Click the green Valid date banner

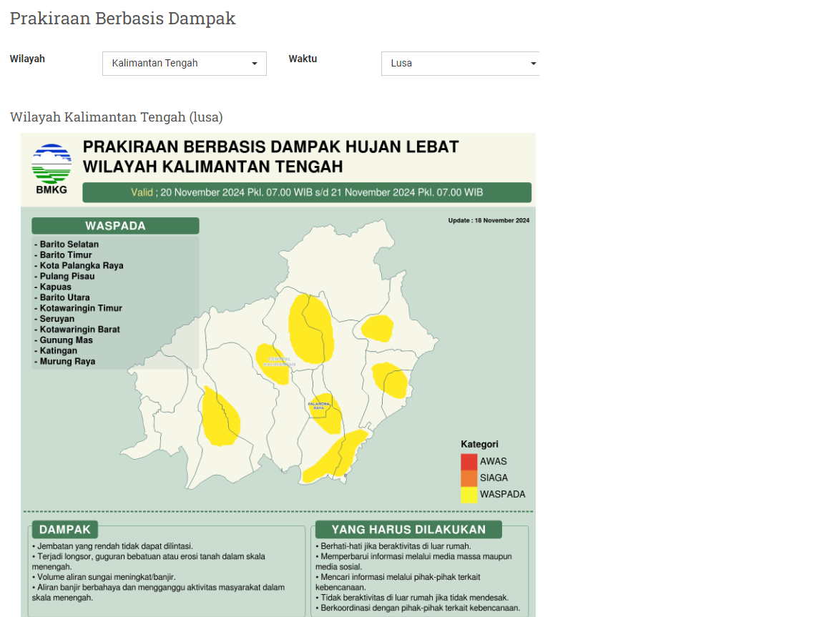307,192
